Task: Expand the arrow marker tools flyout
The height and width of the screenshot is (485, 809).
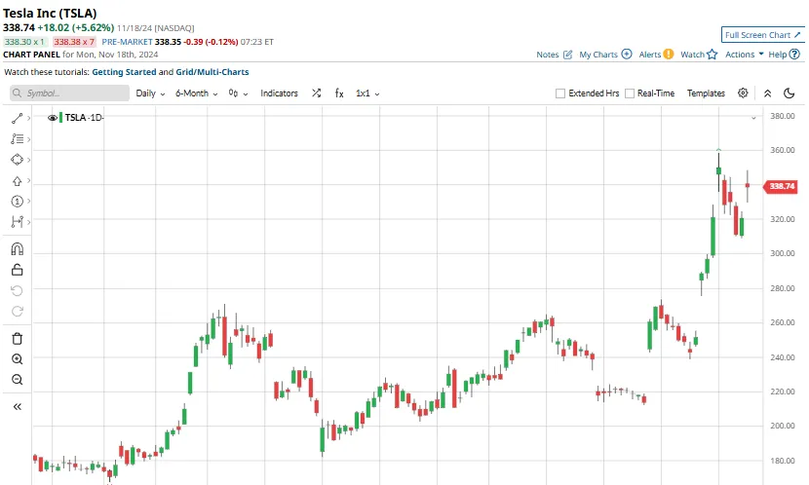Action: [29, 181]
